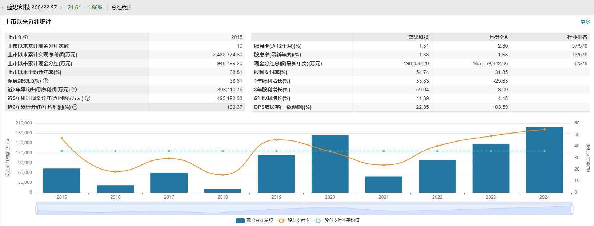Screen dimensions: 594x226
Task: Toggle 股利支付率 legend series
Action: (x=293, y=221)
